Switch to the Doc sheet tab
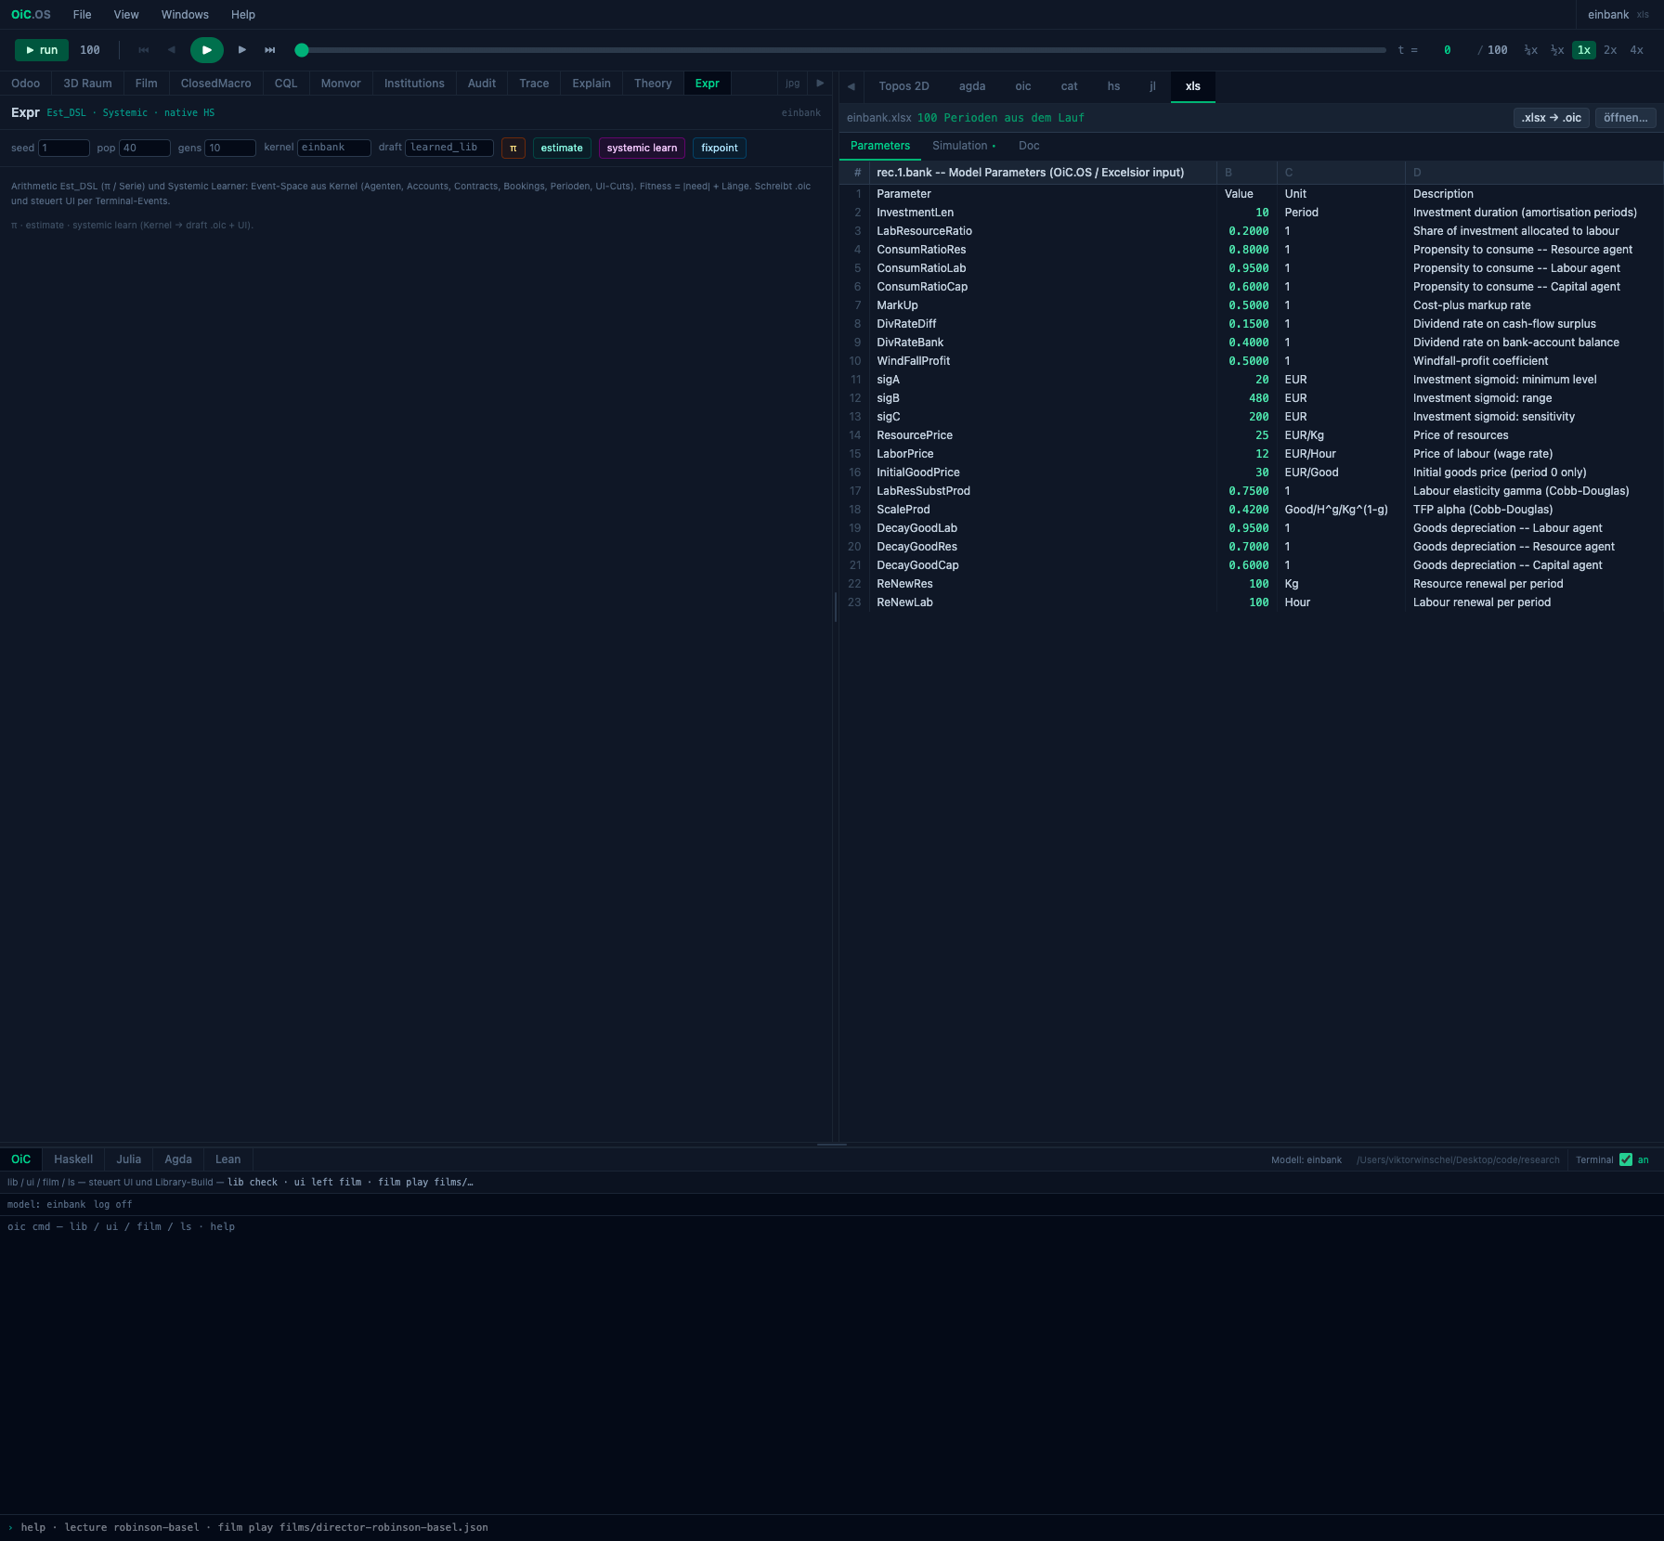 pos(1029,146)
